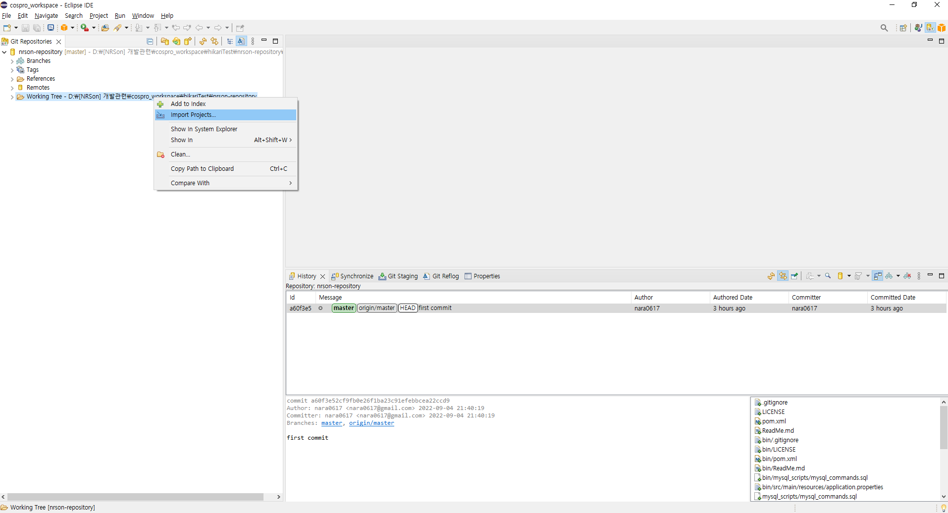Choose Import Projects... from context menu
Screen dimensions: 948x513
click(x=226, y=115)
